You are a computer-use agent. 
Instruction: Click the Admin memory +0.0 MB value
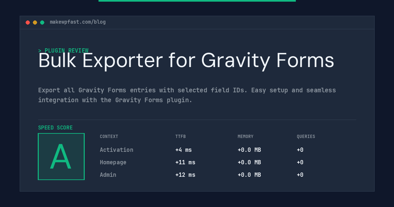click(249, 175)
